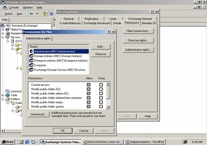Click the permissions list scroll down arrow

point(108,107)
